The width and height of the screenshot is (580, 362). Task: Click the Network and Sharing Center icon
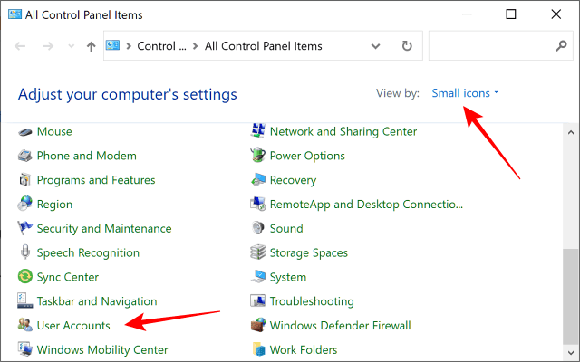point(257,130)
